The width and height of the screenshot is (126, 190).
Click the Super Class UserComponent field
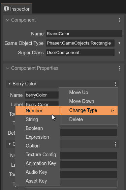[x=80, y=52]
